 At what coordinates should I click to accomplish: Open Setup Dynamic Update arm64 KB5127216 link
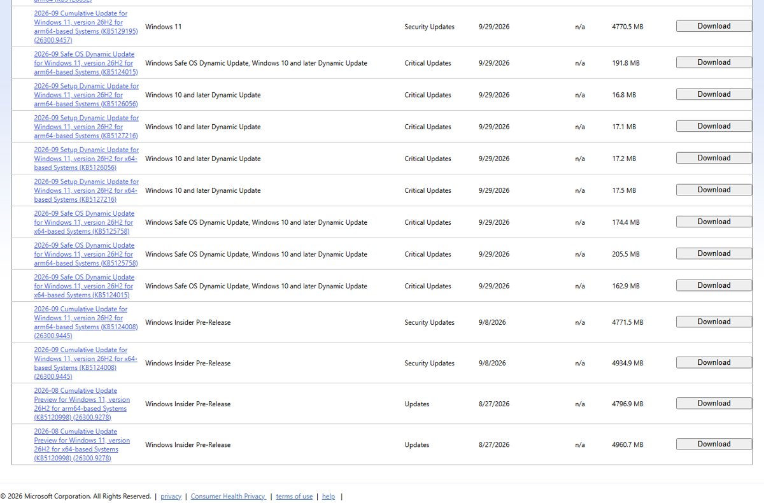pos(86,127)
